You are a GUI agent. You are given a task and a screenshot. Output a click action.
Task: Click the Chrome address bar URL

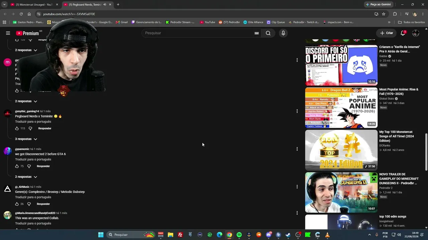click(x=69, y=14)
